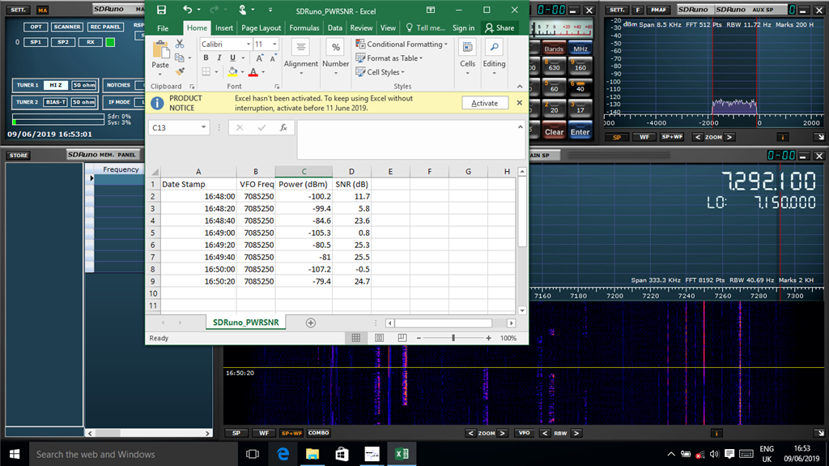Switch to Page Layout view icon
This screenshot has height=466, width=829.
pos(379,338)
